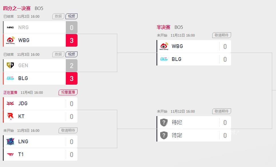Click the first unknown team shield icon
276x167 pixels.
(x=164, y=122)
